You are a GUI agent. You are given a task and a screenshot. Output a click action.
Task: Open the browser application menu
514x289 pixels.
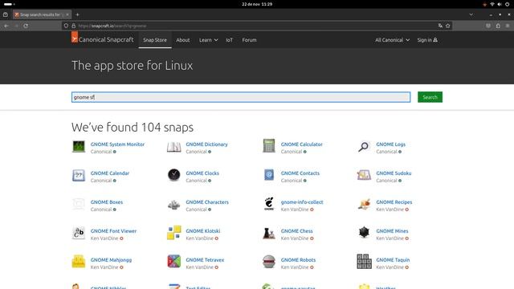(x=508, y=26)
